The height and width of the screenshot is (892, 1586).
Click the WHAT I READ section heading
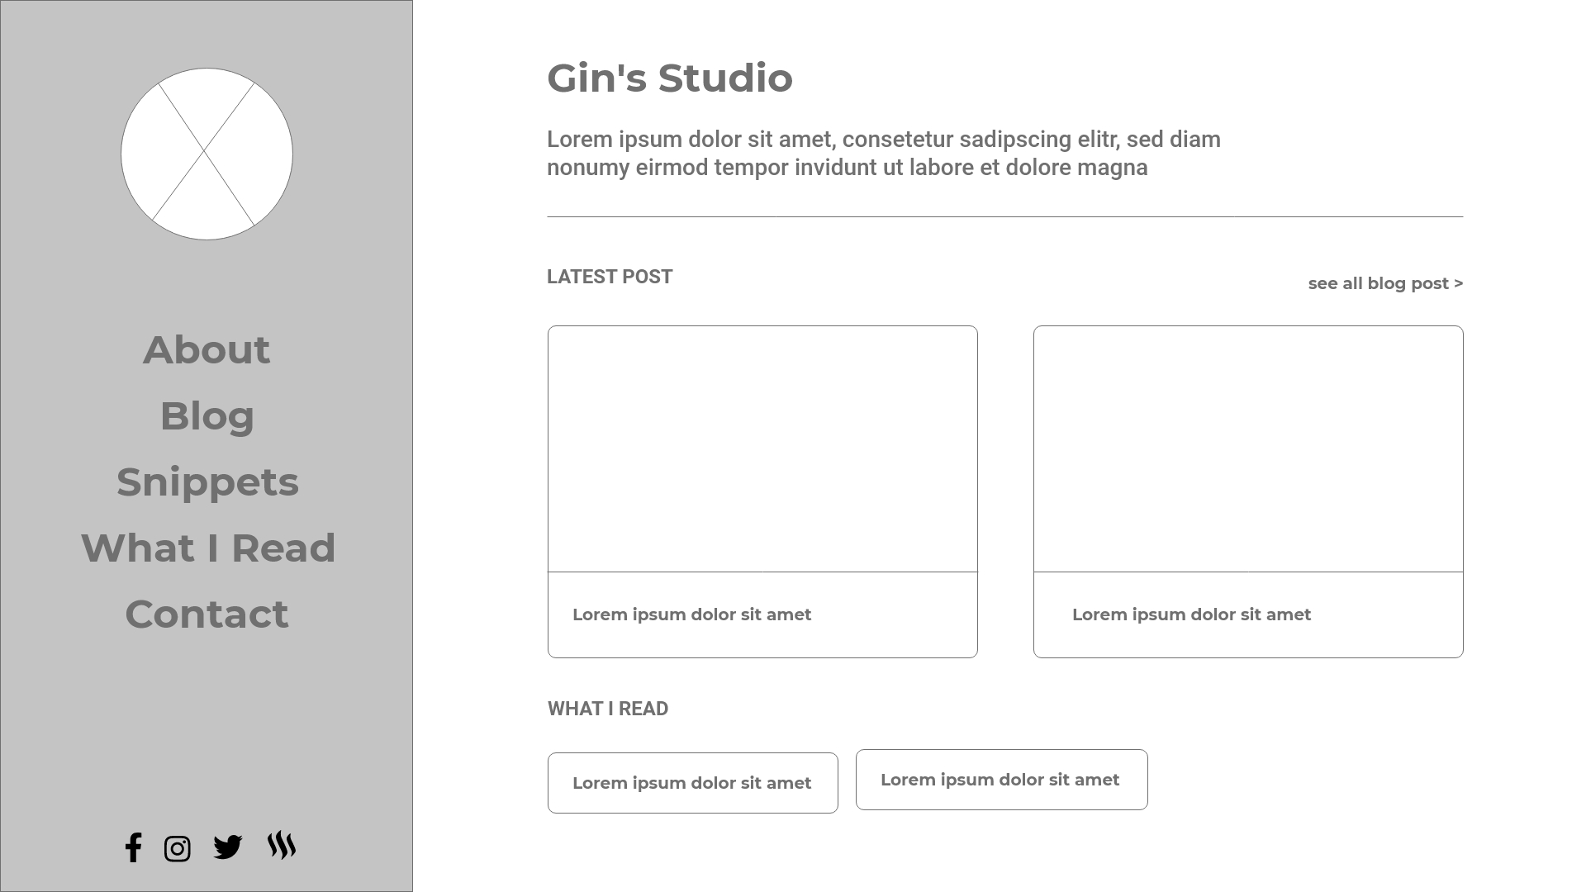coord(608,709)
